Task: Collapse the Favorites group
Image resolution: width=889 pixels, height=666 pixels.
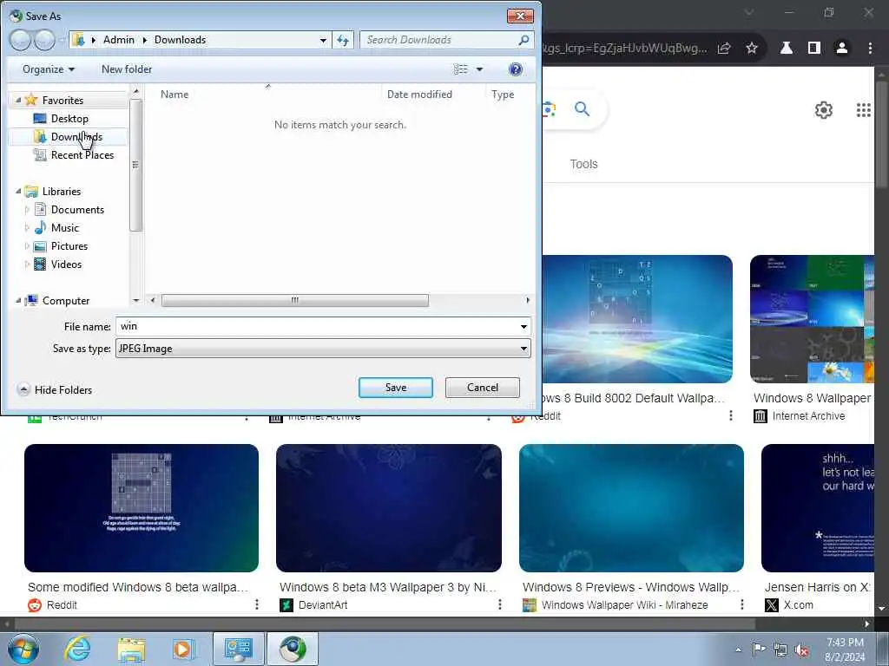Action: (17, 101)
